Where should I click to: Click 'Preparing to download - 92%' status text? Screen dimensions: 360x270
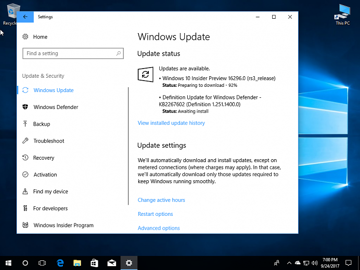click(x=207, y=85)
